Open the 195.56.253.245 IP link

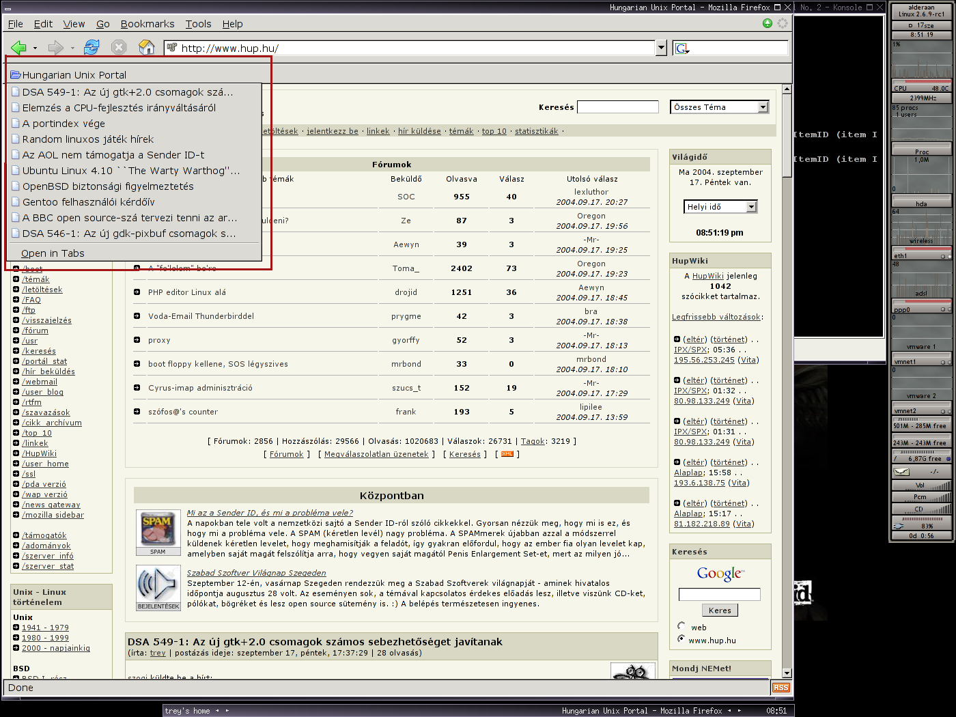click(x=704, y=360)
